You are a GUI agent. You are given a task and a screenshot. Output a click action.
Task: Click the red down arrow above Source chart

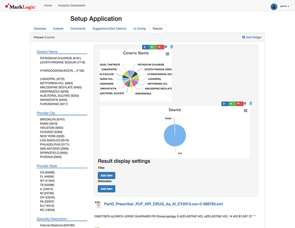239,103
